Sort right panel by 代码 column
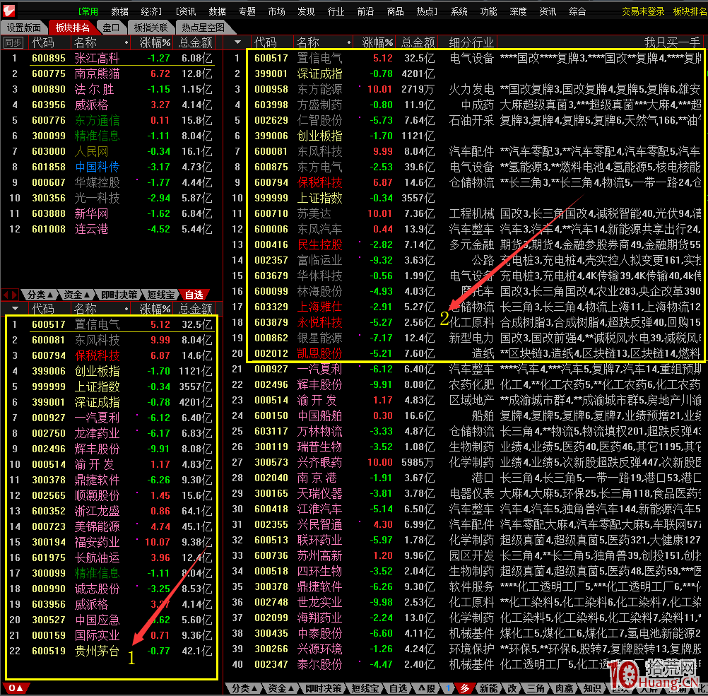This screenshot has height=696, width=708. [266, 42]
